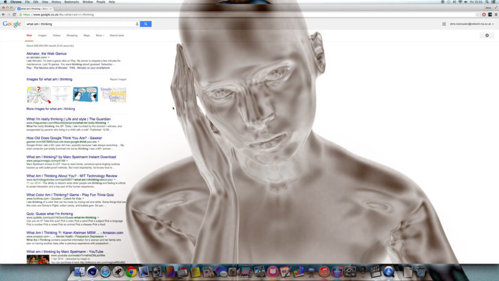Open Quiz: Guess what I'm thinking
This screenshot has height=281, width=499.
coord(50,214)
